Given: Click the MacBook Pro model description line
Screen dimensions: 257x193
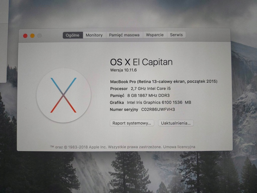Looking at the screenshot, I should (164, 81).
